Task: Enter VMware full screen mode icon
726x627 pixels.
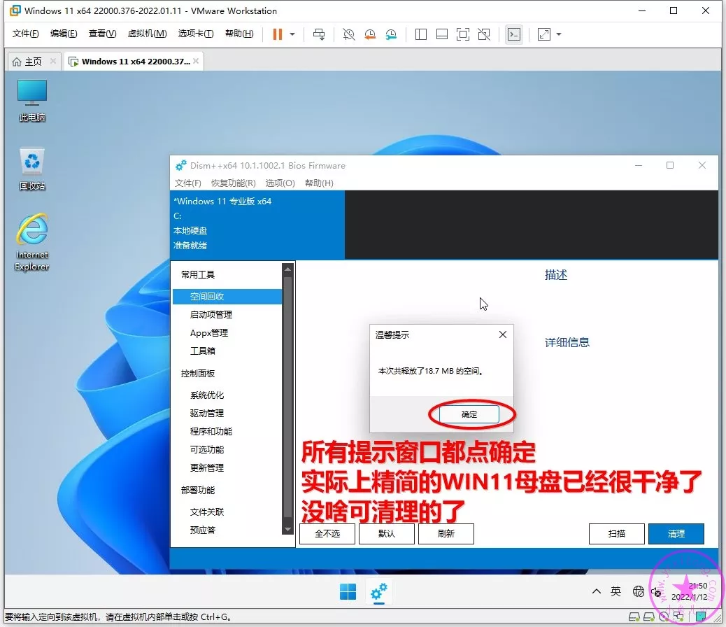Action: click(462, 34)
